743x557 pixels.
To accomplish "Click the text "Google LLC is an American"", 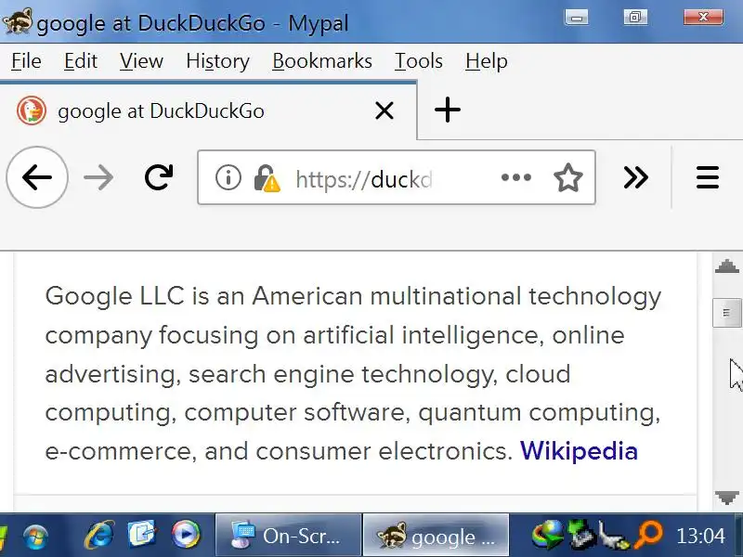I will 204,296.
